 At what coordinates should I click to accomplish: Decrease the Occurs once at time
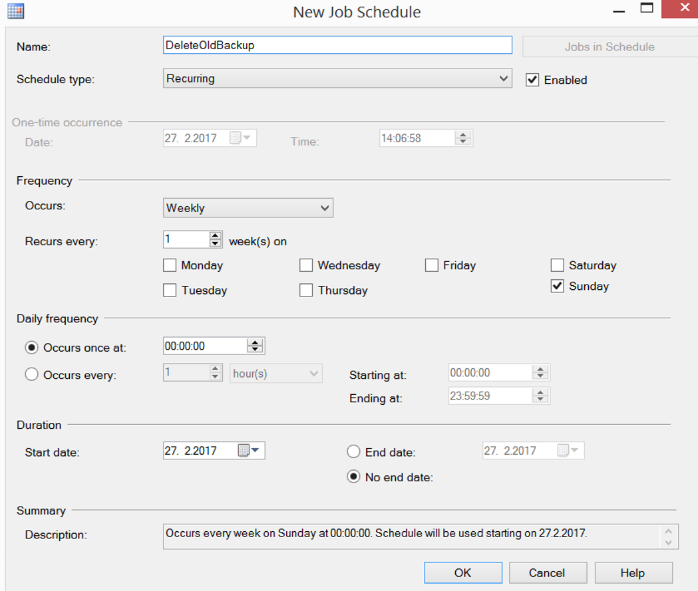255,350
